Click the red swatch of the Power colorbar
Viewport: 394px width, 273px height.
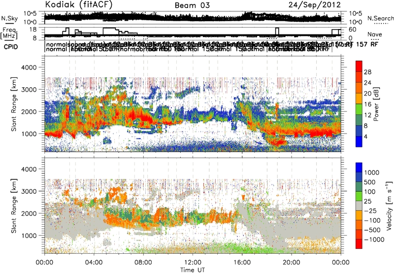click(x=359, y=66)
